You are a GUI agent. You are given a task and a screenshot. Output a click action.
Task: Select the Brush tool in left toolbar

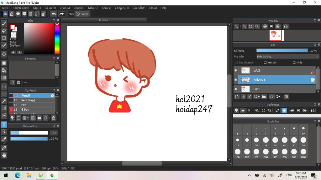[x=4, y=23]
